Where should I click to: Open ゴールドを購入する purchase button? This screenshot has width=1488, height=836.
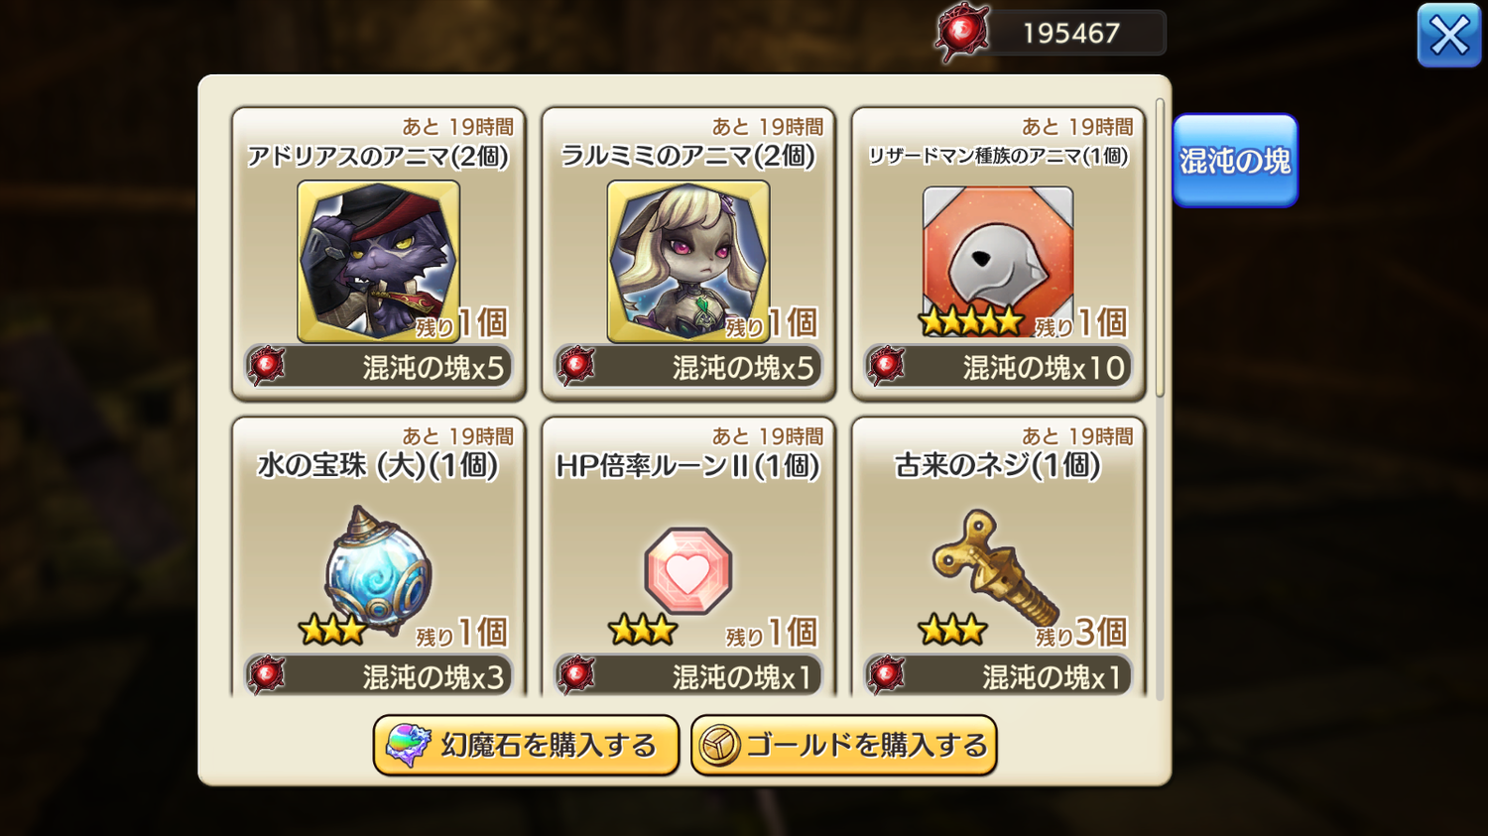click(843, 745)
